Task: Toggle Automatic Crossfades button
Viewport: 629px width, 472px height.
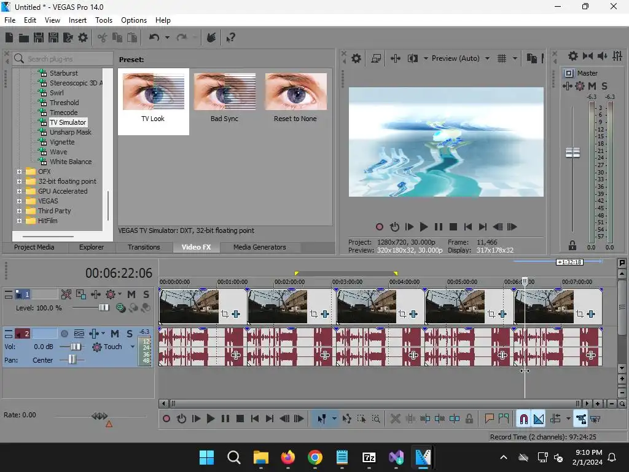Action: [539, 419]
